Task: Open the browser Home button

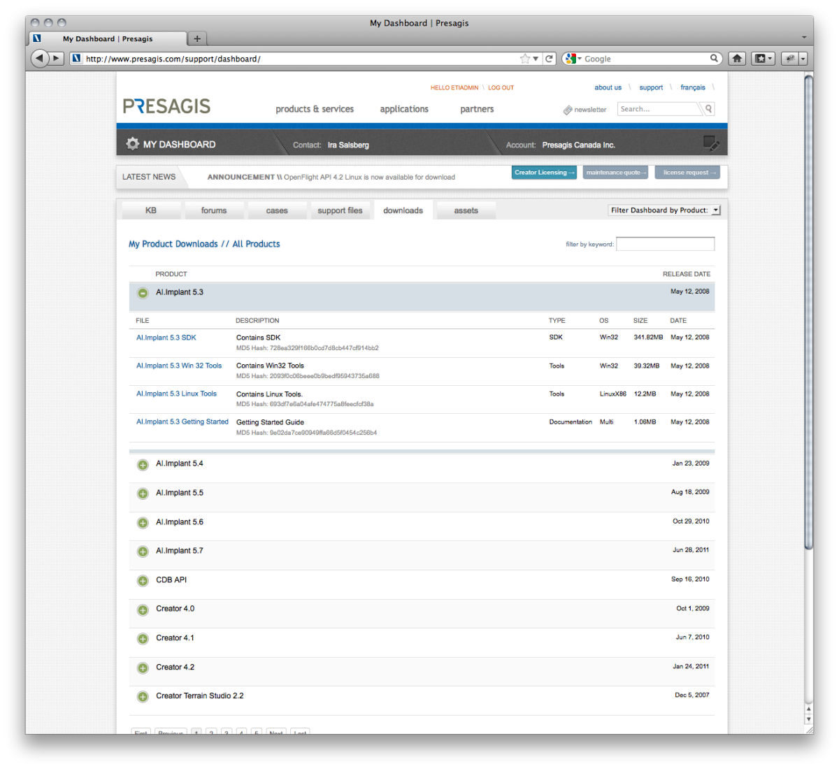Action: click(x=737, y=59)
